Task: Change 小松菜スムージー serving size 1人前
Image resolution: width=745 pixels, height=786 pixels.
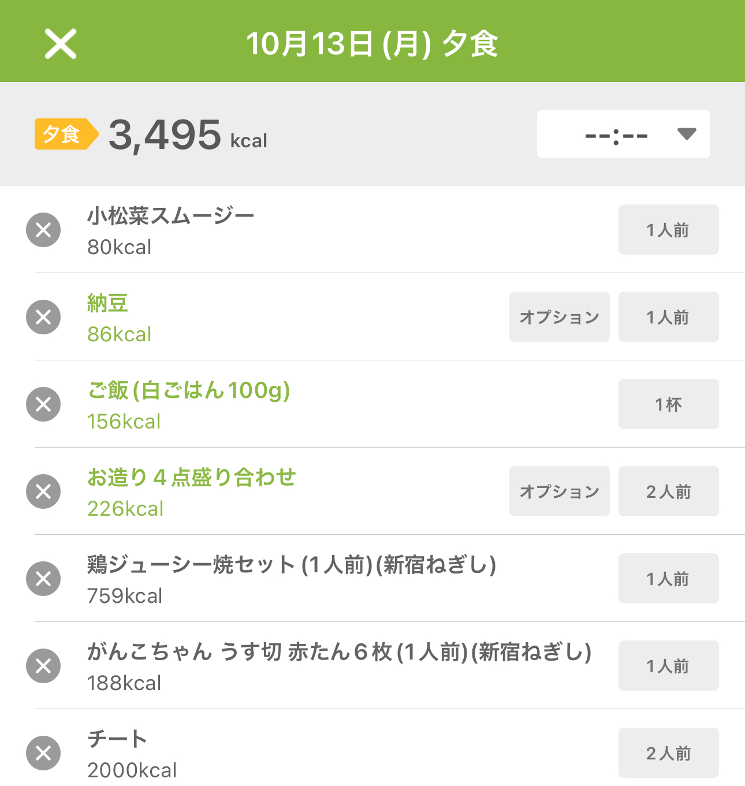Action: pos(668,230)
